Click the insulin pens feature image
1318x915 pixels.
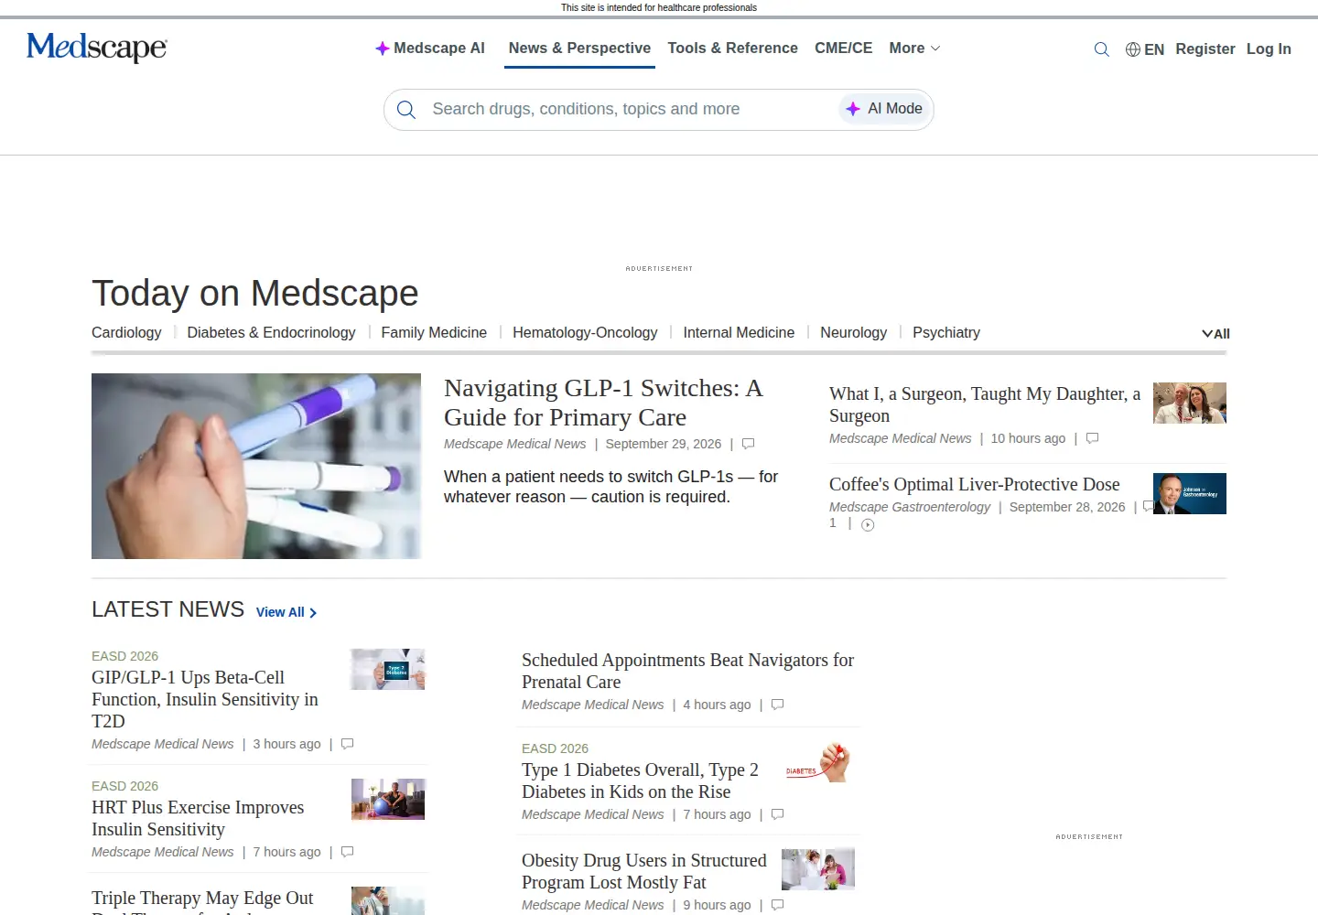click(256, 466)
